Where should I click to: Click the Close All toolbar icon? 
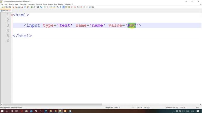pyautogui.click(x=16, y=7)
